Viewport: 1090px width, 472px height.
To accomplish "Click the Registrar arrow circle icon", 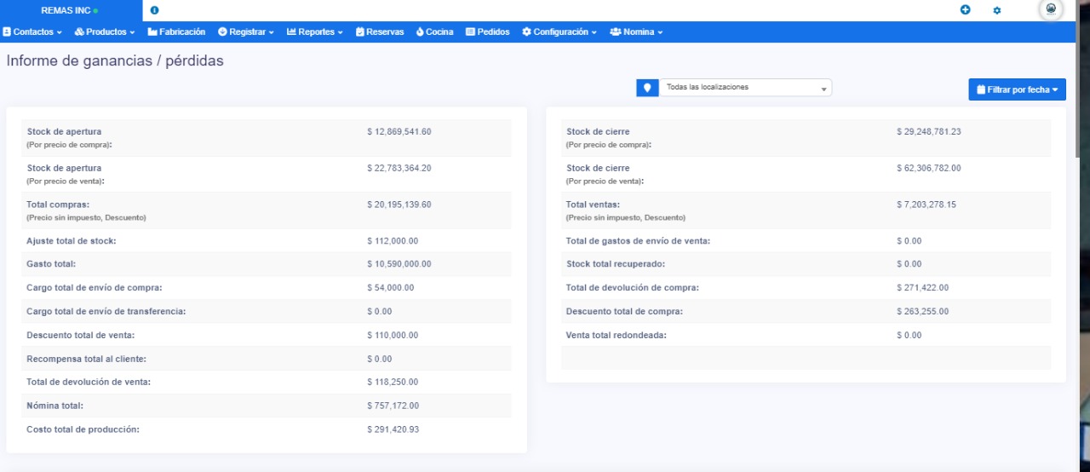I will pyautogui.click(x=222, y=32).
